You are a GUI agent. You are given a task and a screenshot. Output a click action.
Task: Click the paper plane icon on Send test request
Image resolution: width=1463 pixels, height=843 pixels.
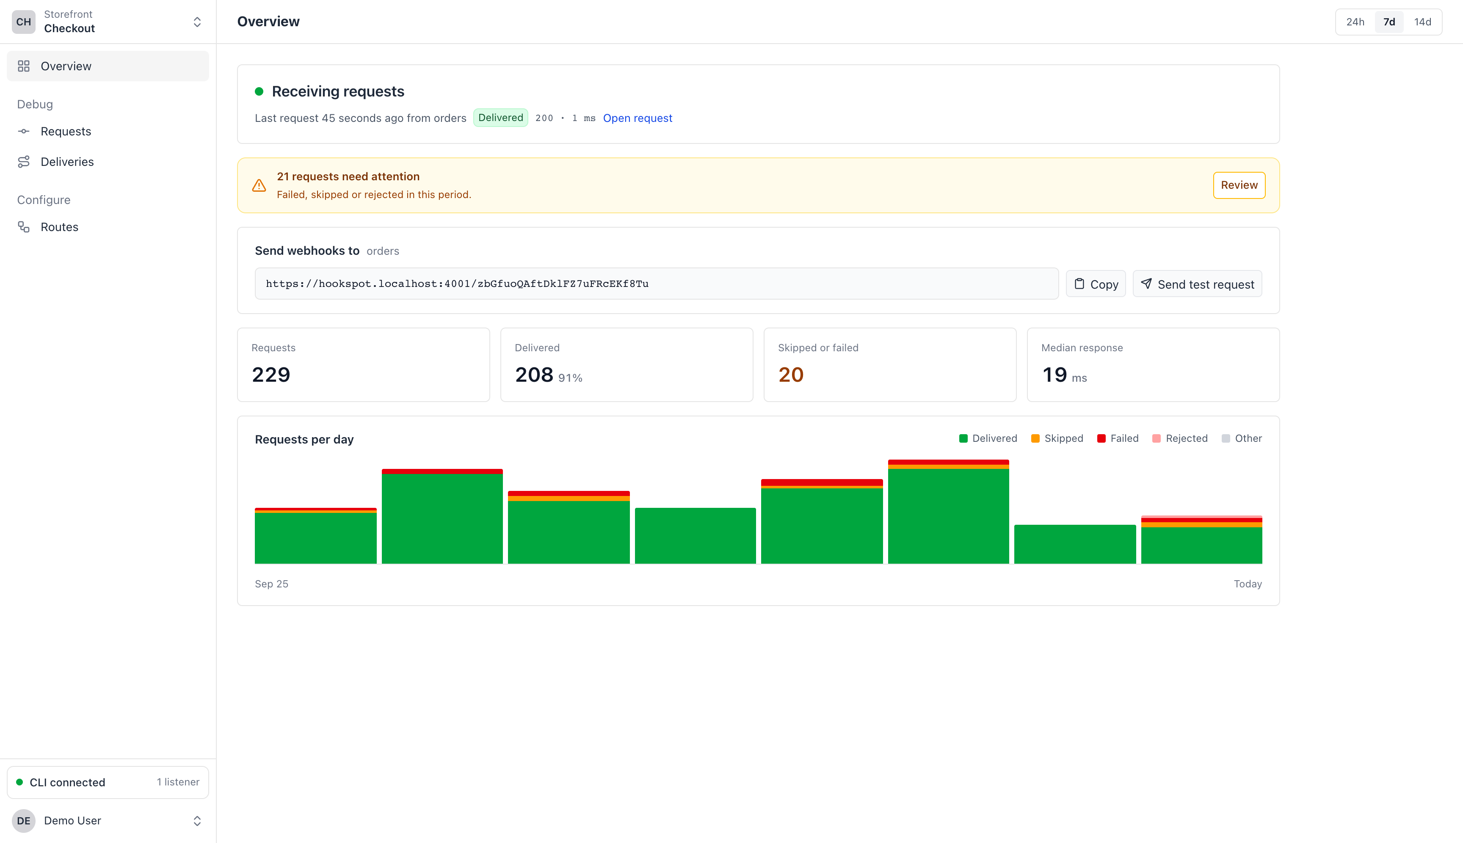click(1146, 284)
